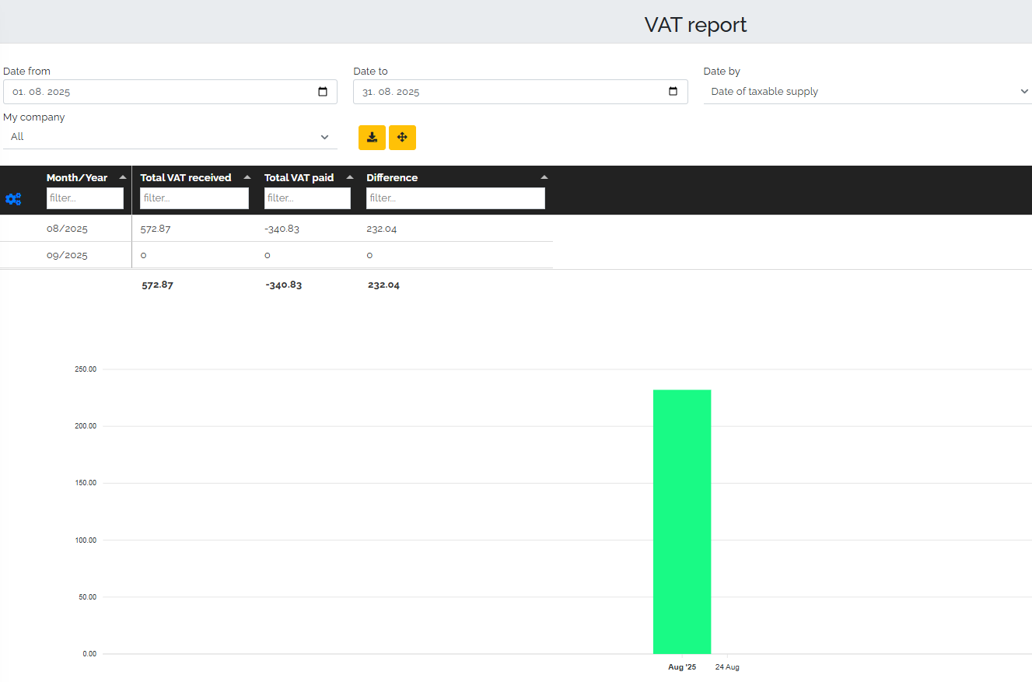The width and height of the screenshot is (1032, 682).
Task: Click the Month/Year filter input
Action: pos(85,198)
